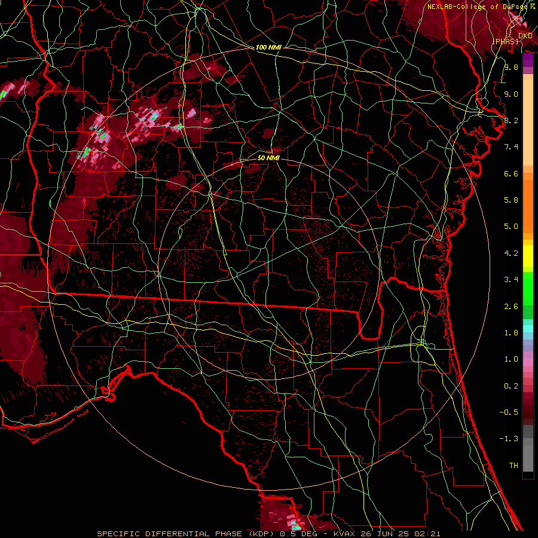Click the 9.8 value on the scale
The height and width of the screenshot is (538, 538).
tap(511, 67)
